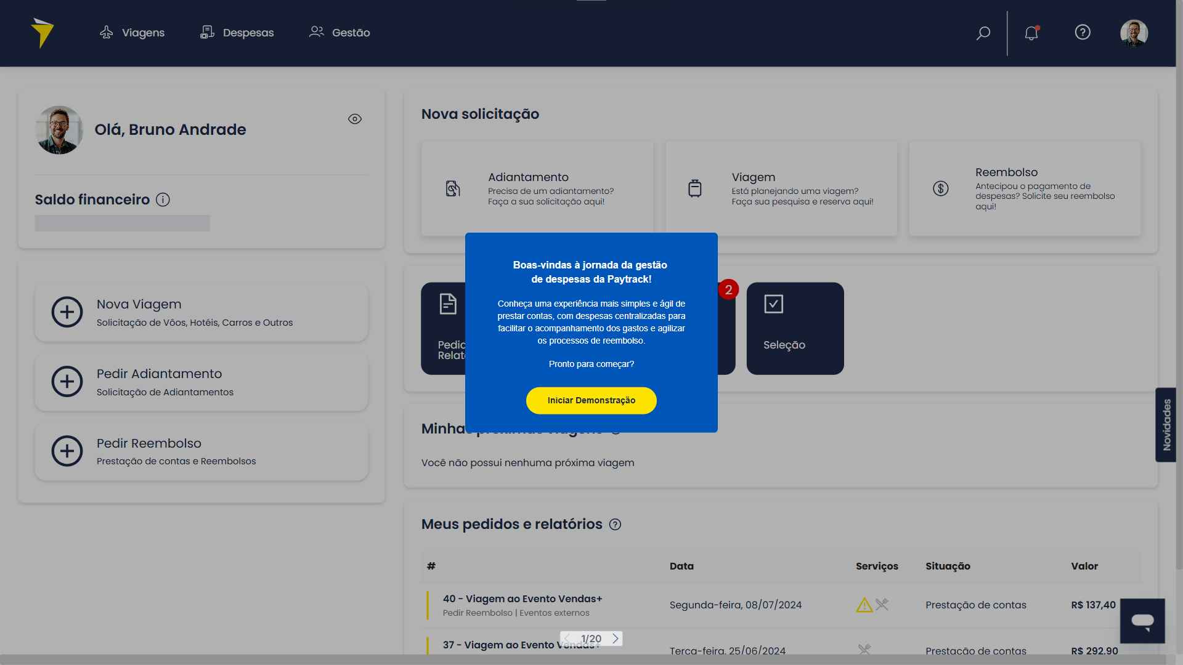Click the Serviços column header
This screenshot has height=665, width=1183.
coord(877,566)
